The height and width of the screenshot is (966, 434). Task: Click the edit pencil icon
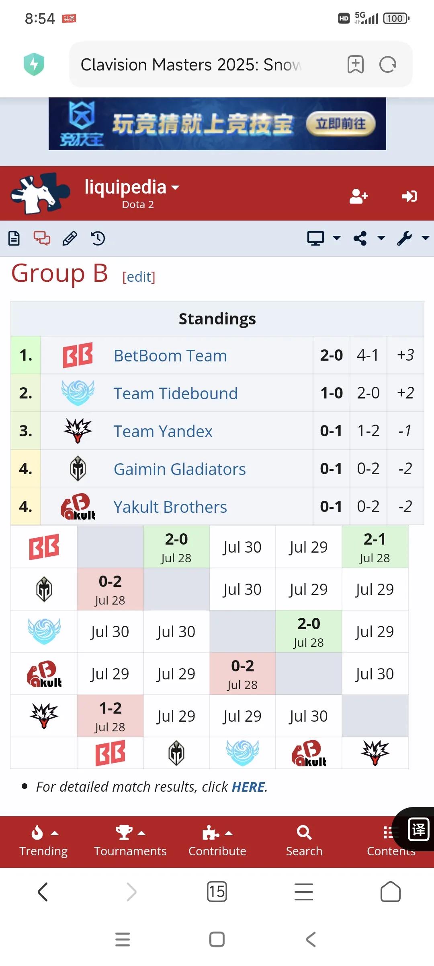(x=70, y=238)
